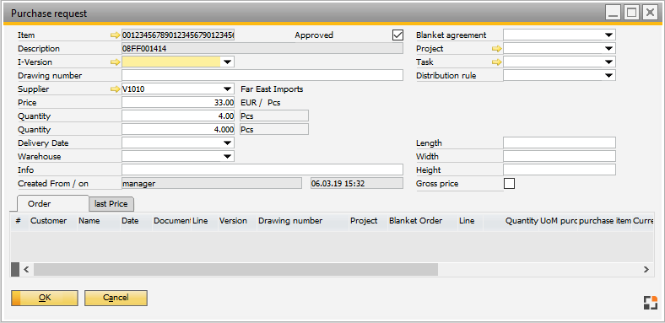Uncheck the Approved checkbox
Screen dimensions: 665x323
pyautogui.click(x=397, y=35)
